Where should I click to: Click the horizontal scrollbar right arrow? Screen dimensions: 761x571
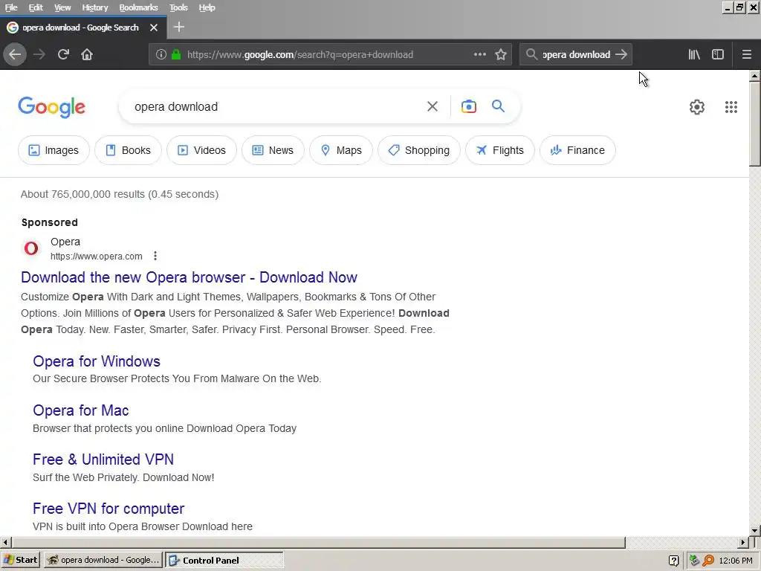pyautogui.click(x=743, y=542)
